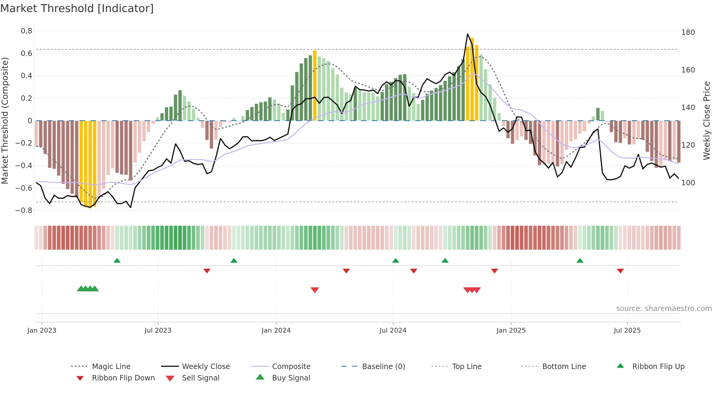Click the 180 right axis tick label
The image size is (722, 406).
pos(688,32)
